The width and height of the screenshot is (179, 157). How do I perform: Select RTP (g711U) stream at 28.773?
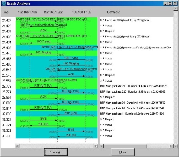[x=43, y=85]
